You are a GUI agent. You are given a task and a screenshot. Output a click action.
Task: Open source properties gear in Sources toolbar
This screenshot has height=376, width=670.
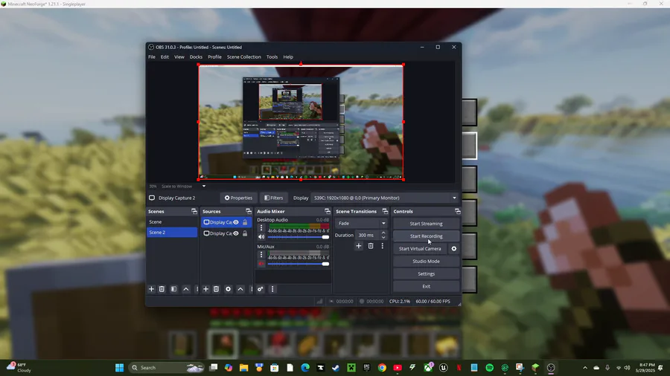pos(229,289)
